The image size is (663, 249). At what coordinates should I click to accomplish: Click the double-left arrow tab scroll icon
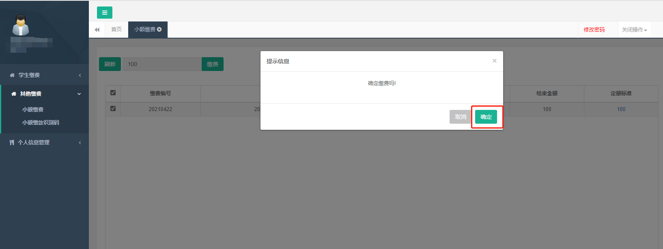tap(97, 30)
